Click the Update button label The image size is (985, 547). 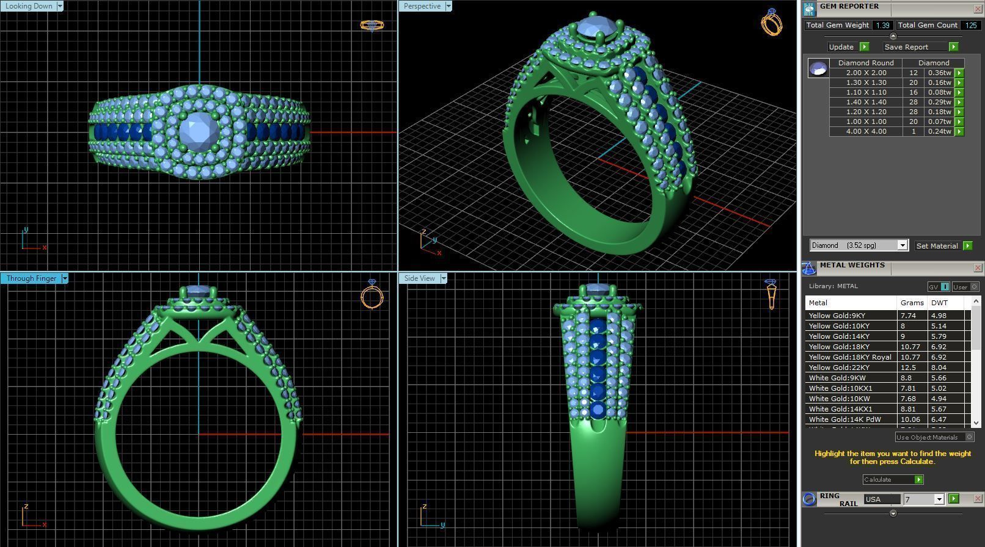pyautogui.click(x=841, y=47)
